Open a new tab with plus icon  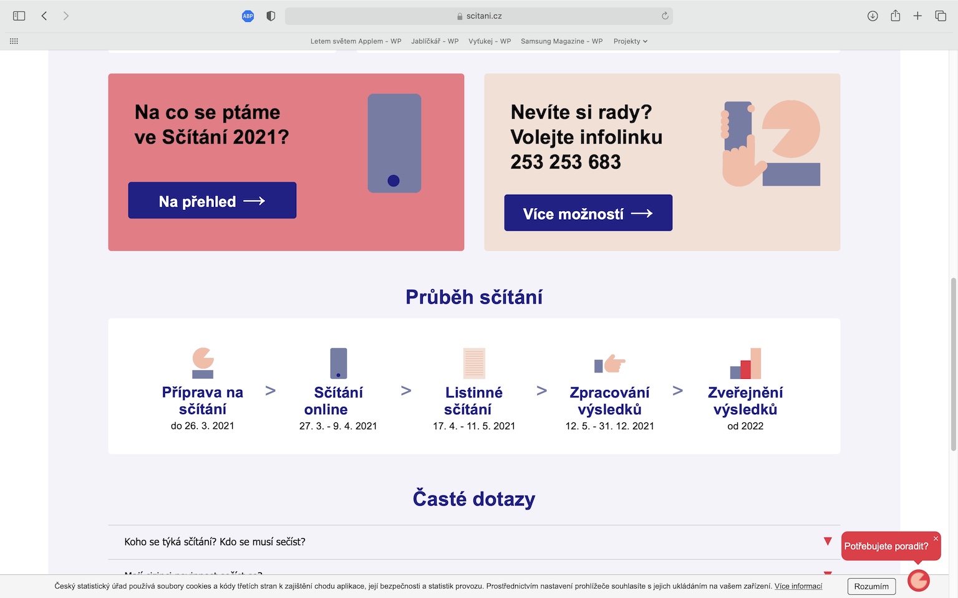[917, 16]
